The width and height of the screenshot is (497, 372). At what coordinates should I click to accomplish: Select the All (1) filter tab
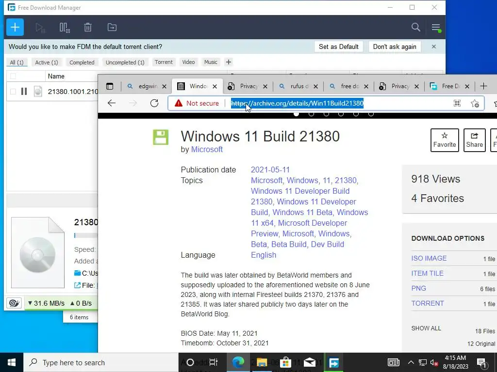(17, 62)
